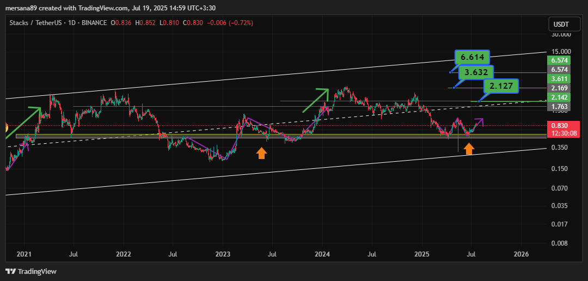Click the 2.127 price callout
The width and height of the screenshot is (588, 281).
click(501, 86)
